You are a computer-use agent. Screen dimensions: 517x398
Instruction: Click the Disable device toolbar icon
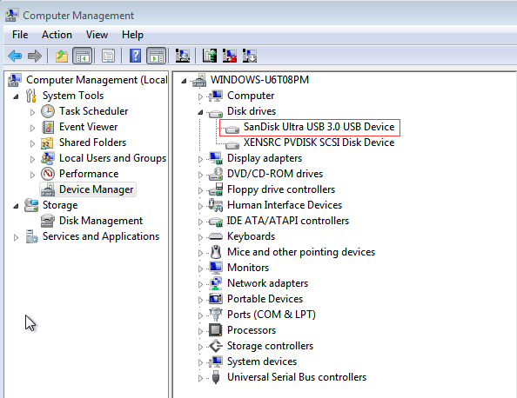point(250,56)
